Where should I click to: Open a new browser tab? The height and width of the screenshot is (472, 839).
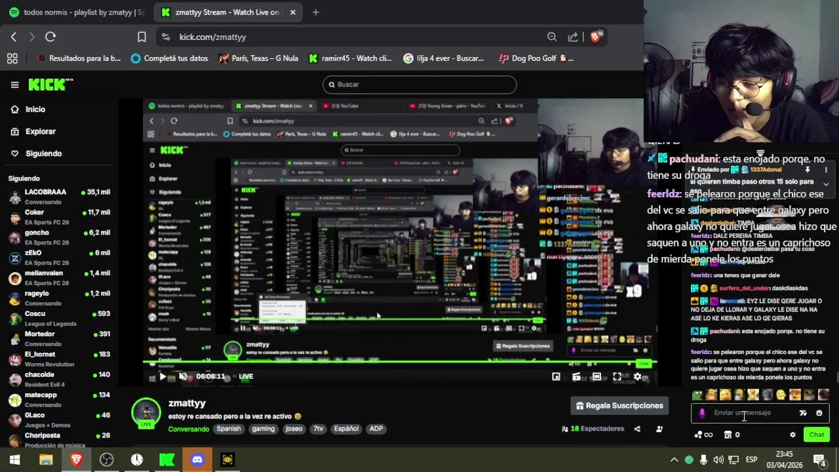316,12
